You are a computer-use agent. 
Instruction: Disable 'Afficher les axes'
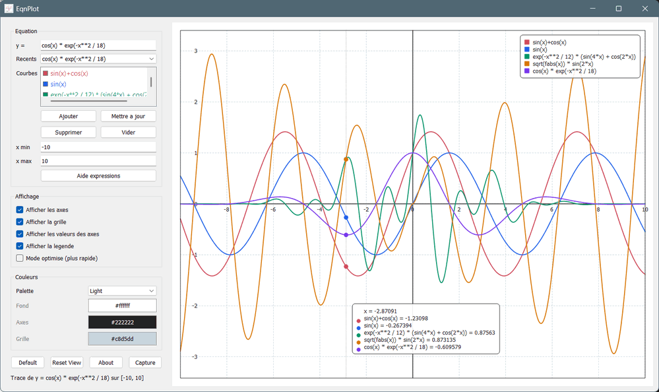coord(19,210)
